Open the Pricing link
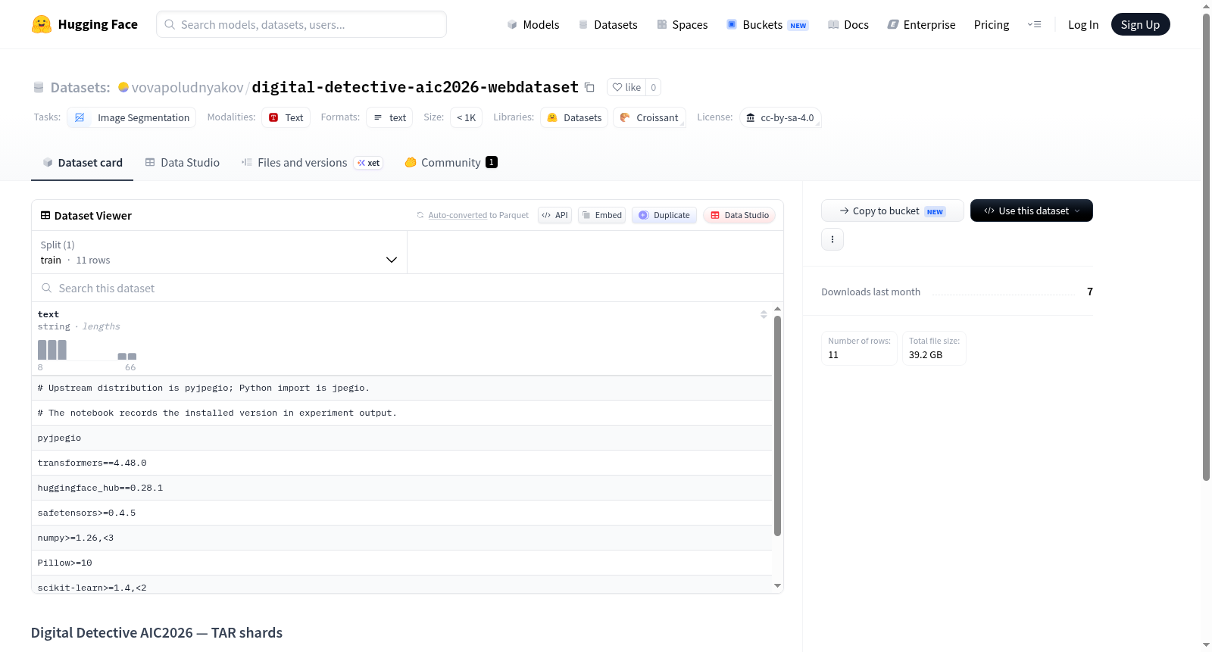 [992, 24]
